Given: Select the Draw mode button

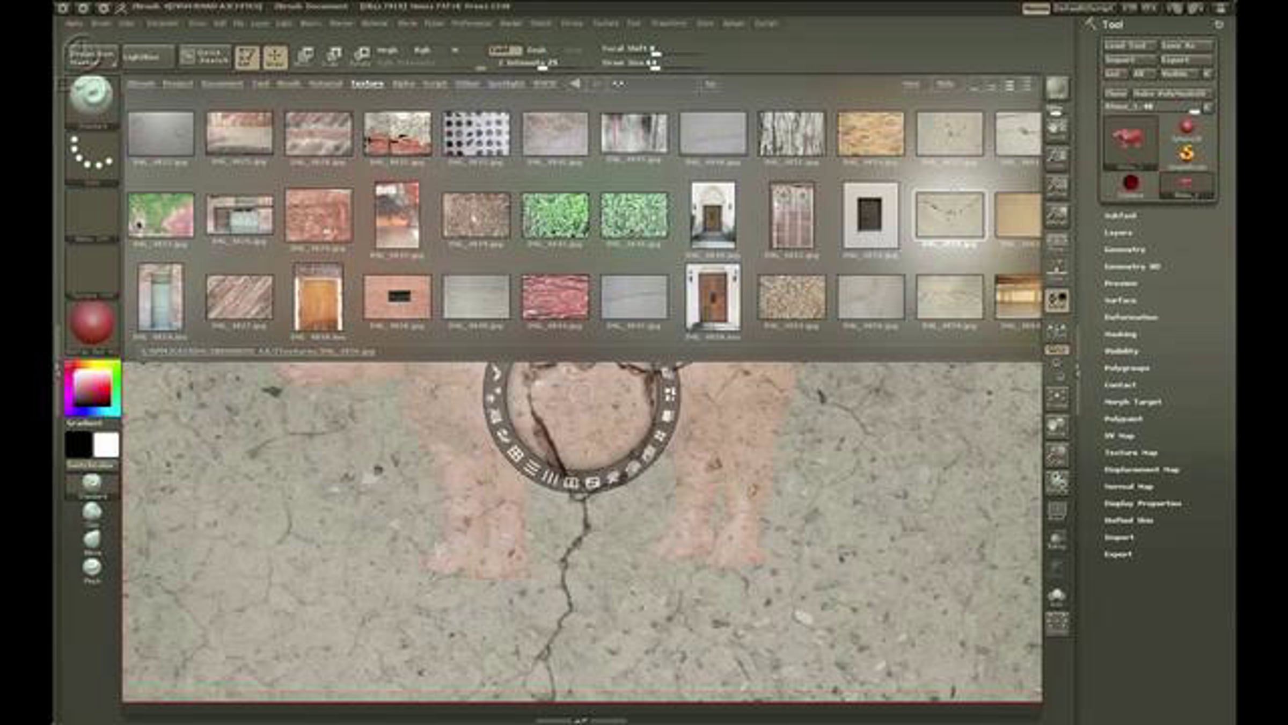Looking at the screenshot, I should point(275,57).
